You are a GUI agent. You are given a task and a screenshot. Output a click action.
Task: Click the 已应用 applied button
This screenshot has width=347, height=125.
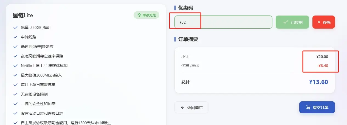(x=292, y=22)
